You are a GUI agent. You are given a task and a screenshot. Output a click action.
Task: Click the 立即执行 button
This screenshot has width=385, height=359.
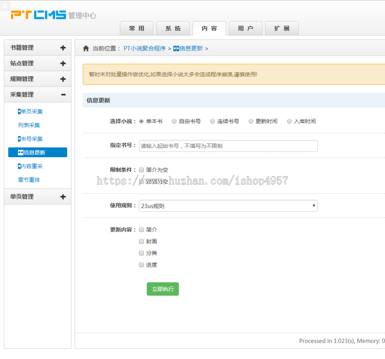tap(163, 289)
